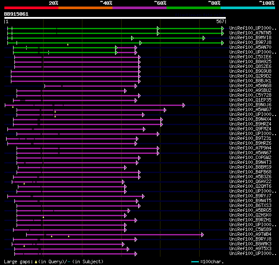This screenshot has width=279, height=265.
Task: Open hit UniRef100_A5AN70
Action: [250, 48]
